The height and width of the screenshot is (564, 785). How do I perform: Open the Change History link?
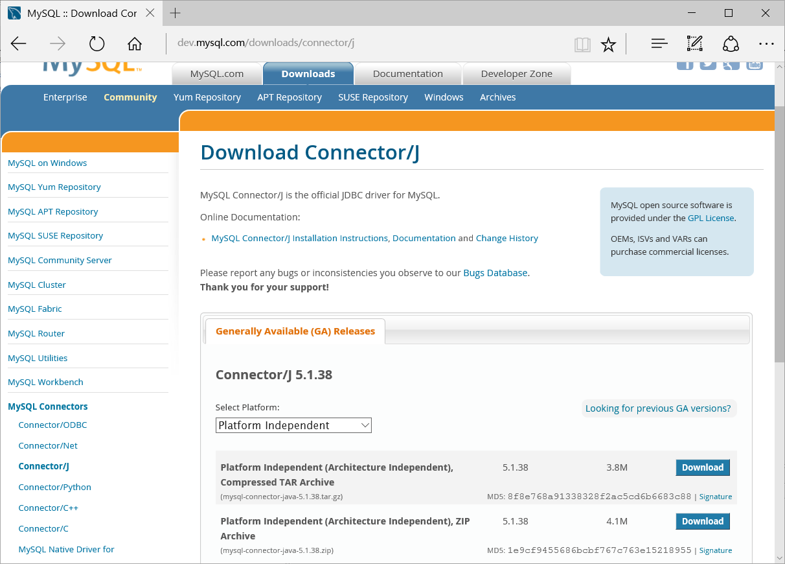(507, 238)
